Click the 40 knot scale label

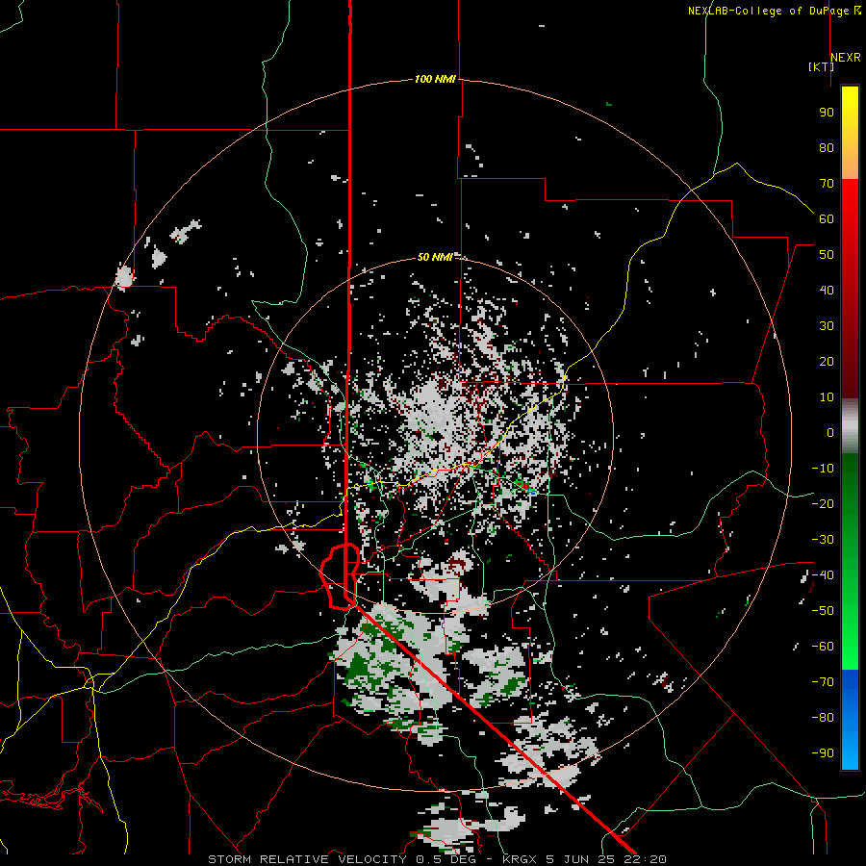point(827,291)
